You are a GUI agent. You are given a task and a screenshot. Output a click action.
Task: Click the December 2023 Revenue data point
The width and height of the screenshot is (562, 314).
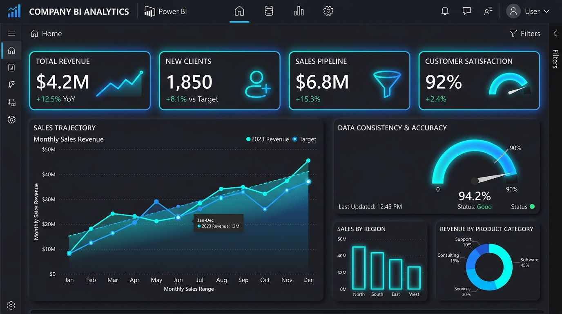coord(308,161)
